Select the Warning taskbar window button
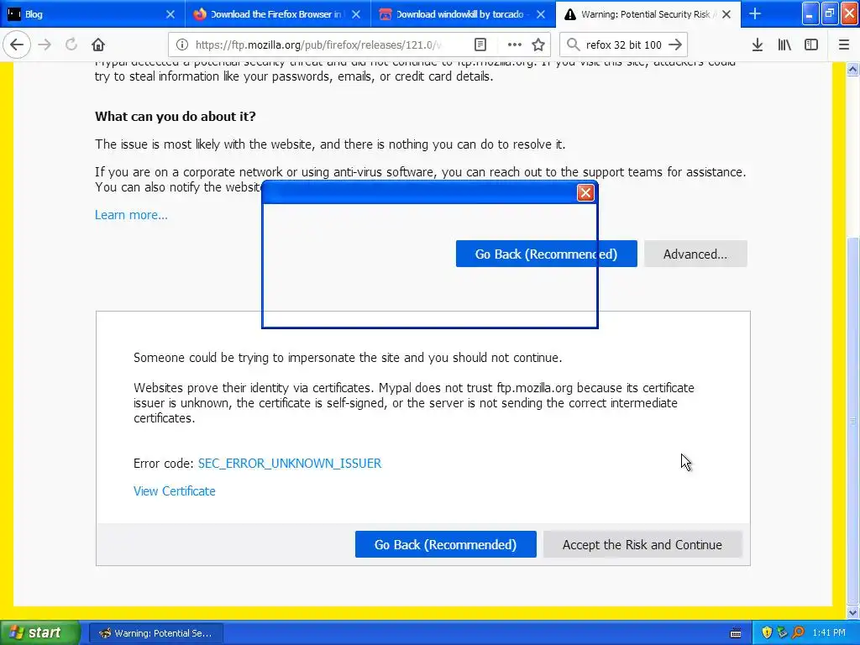Viewport: 860px width, 645px height. [x=156, y=633]
